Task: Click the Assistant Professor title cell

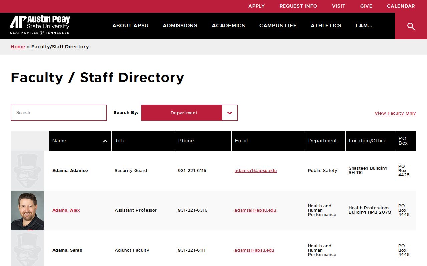Action: click(136, 210)
